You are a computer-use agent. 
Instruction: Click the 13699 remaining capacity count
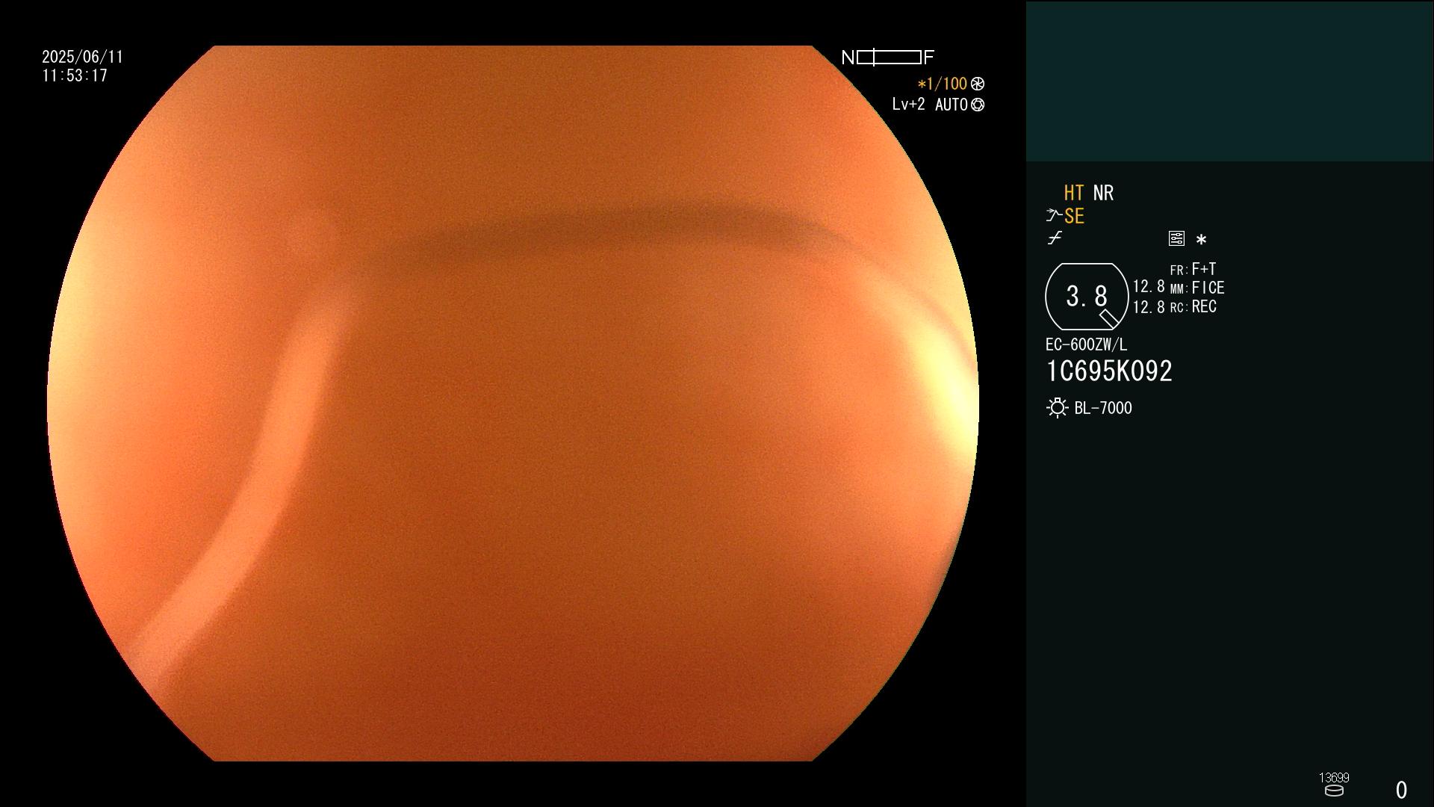tap(1334, 778)
